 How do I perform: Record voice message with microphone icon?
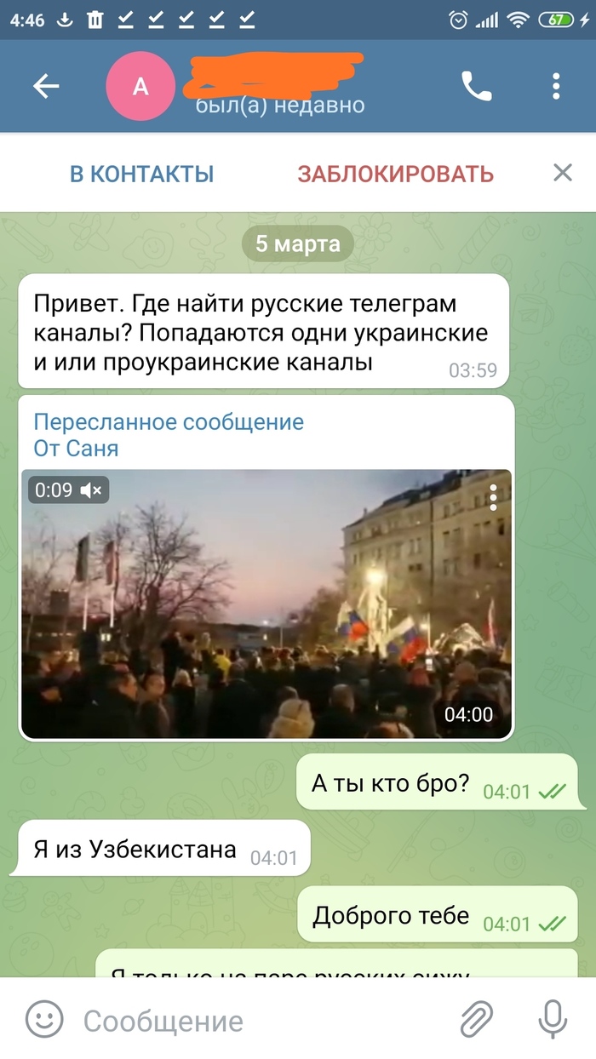pyautogui.click(x=553, y=1019)
